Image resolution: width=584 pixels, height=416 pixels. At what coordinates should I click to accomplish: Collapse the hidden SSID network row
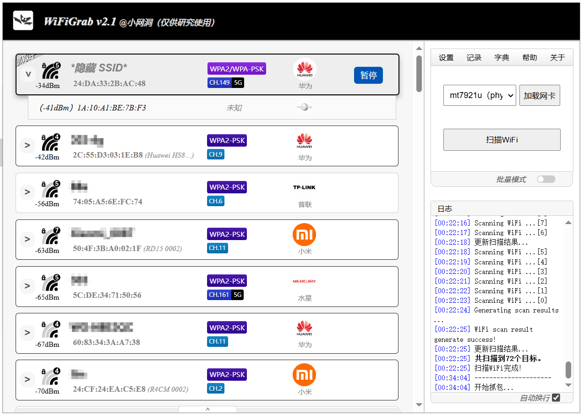click(28, 74)
